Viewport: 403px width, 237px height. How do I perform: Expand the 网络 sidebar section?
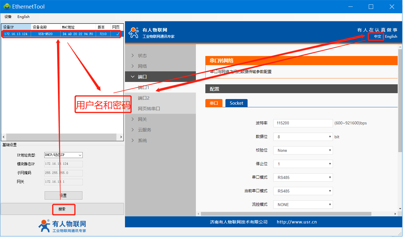click(142, 66)
